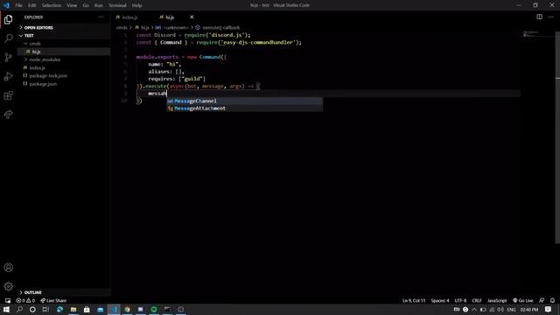
Task: Expand the node_modules folder
Action: point(64,59)
